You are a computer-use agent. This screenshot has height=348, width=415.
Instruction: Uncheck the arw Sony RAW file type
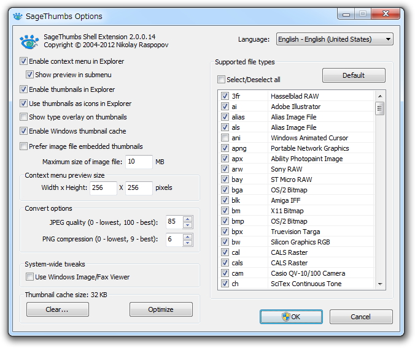[225, 169]
